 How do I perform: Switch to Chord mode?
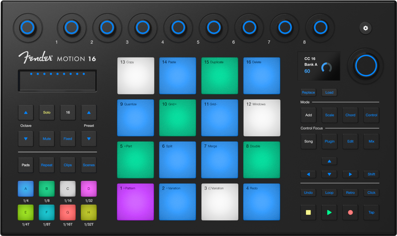[350, 115]
